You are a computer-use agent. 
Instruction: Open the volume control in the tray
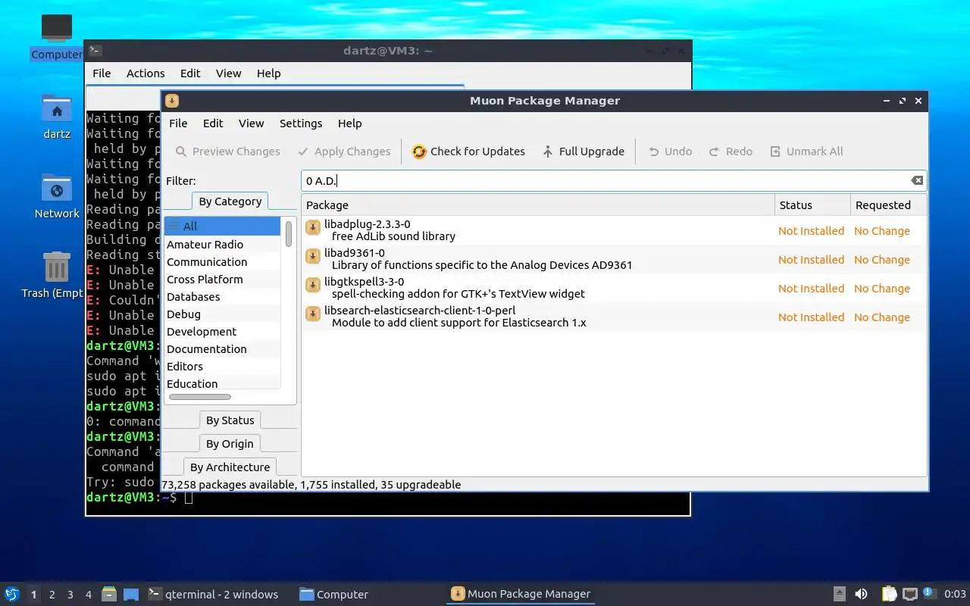coord(861,594)
